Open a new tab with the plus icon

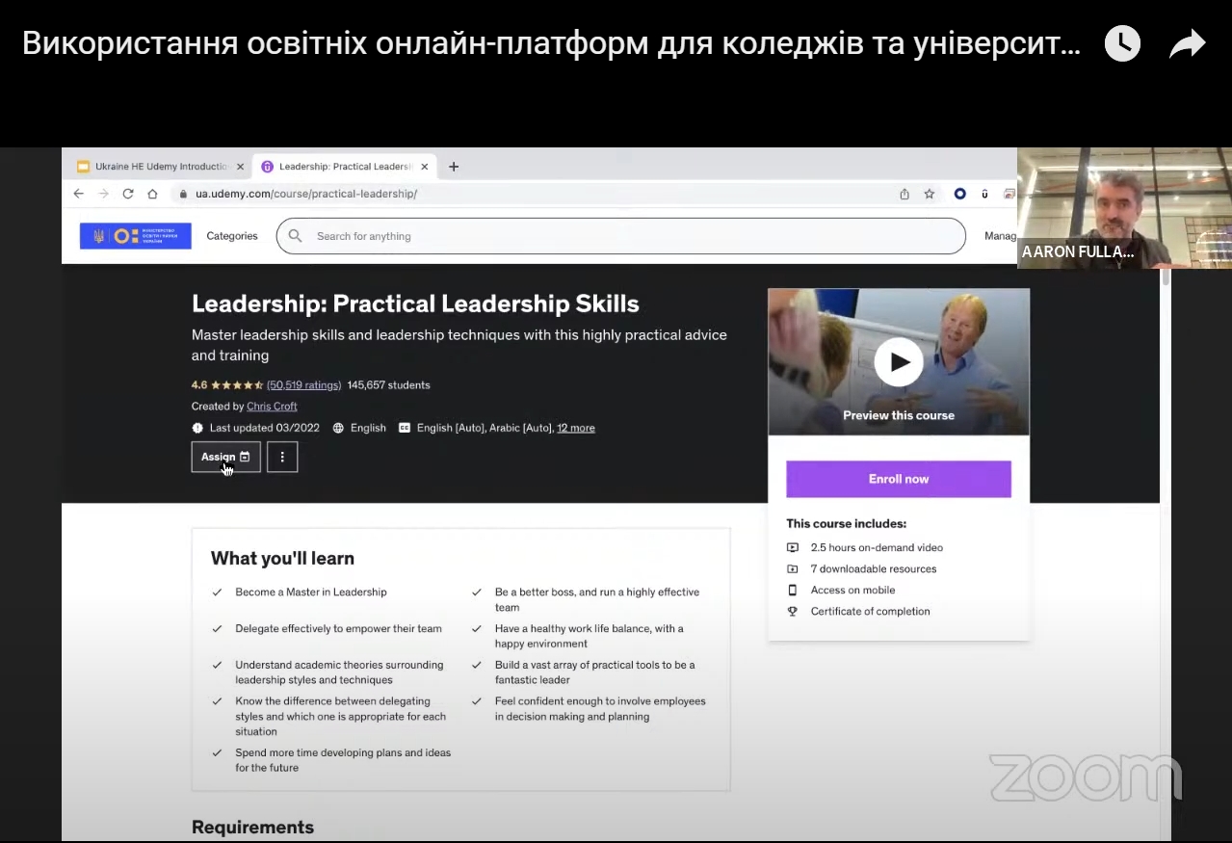[454, 167]
